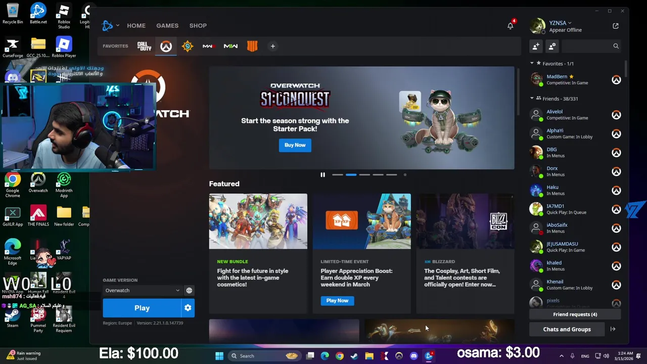Open Google Chrome from the taskbar

[x=340, y=356]
